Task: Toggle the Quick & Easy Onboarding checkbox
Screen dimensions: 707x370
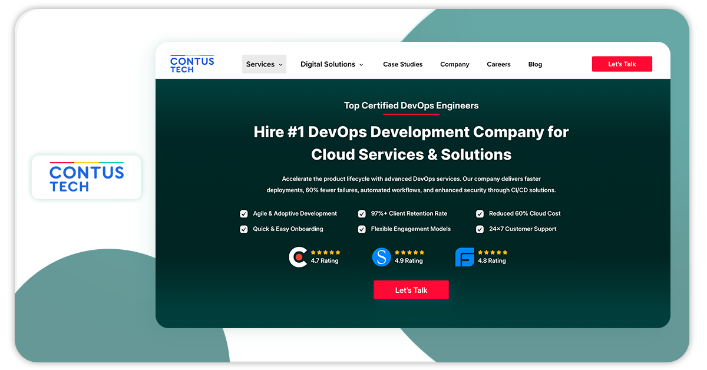Action: (244, 229)
